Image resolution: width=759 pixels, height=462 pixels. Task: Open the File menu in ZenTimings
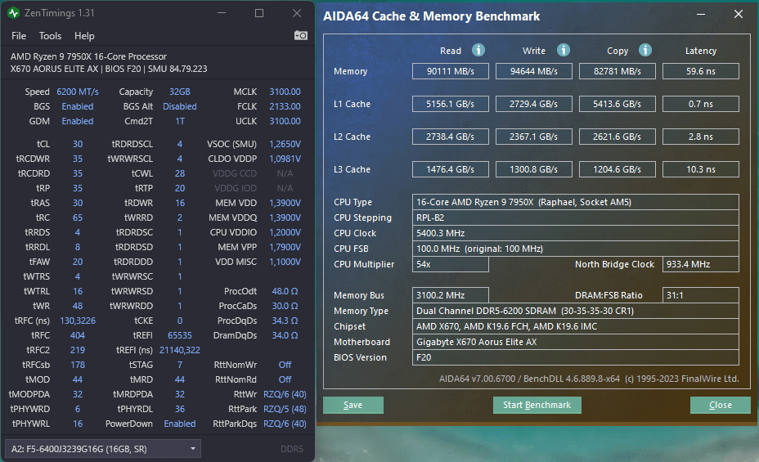(x=18, y=36)
